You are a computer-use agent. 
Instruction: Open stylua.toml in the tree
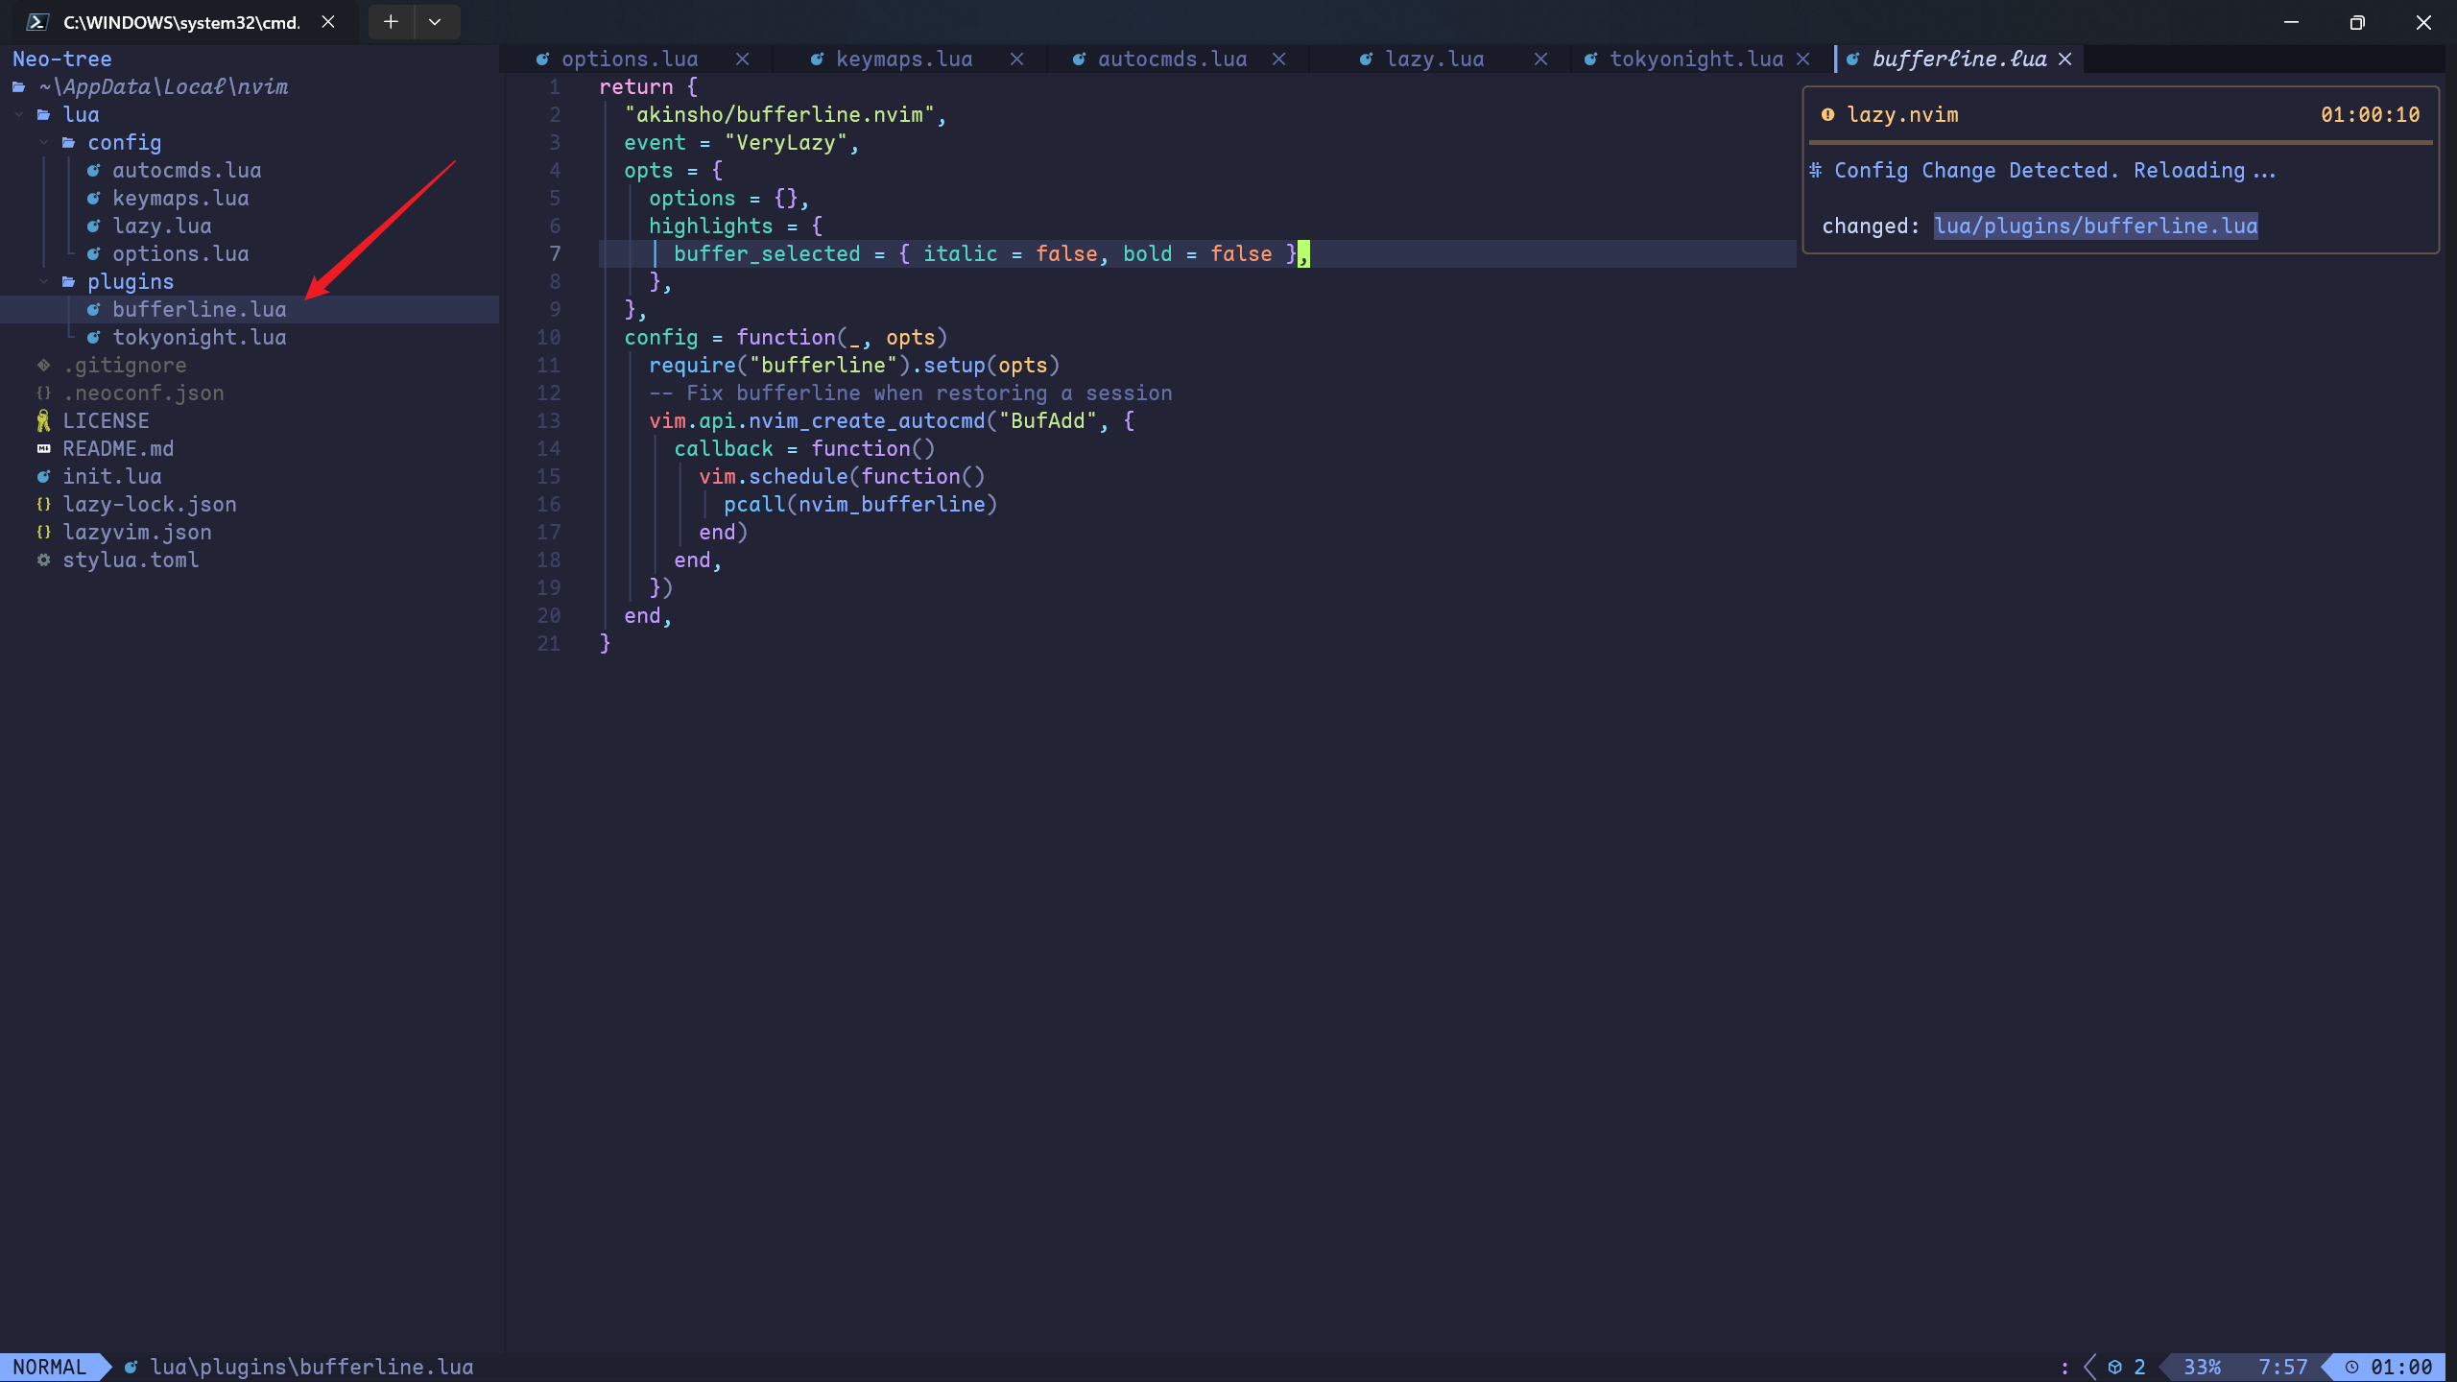(x=131, y=560)
